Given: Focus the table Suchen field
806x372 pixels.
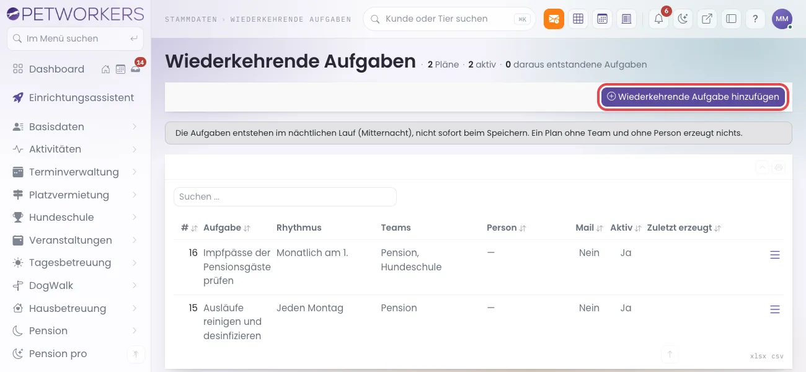Looking at the screenshot, I should click(x=285, y=197).
